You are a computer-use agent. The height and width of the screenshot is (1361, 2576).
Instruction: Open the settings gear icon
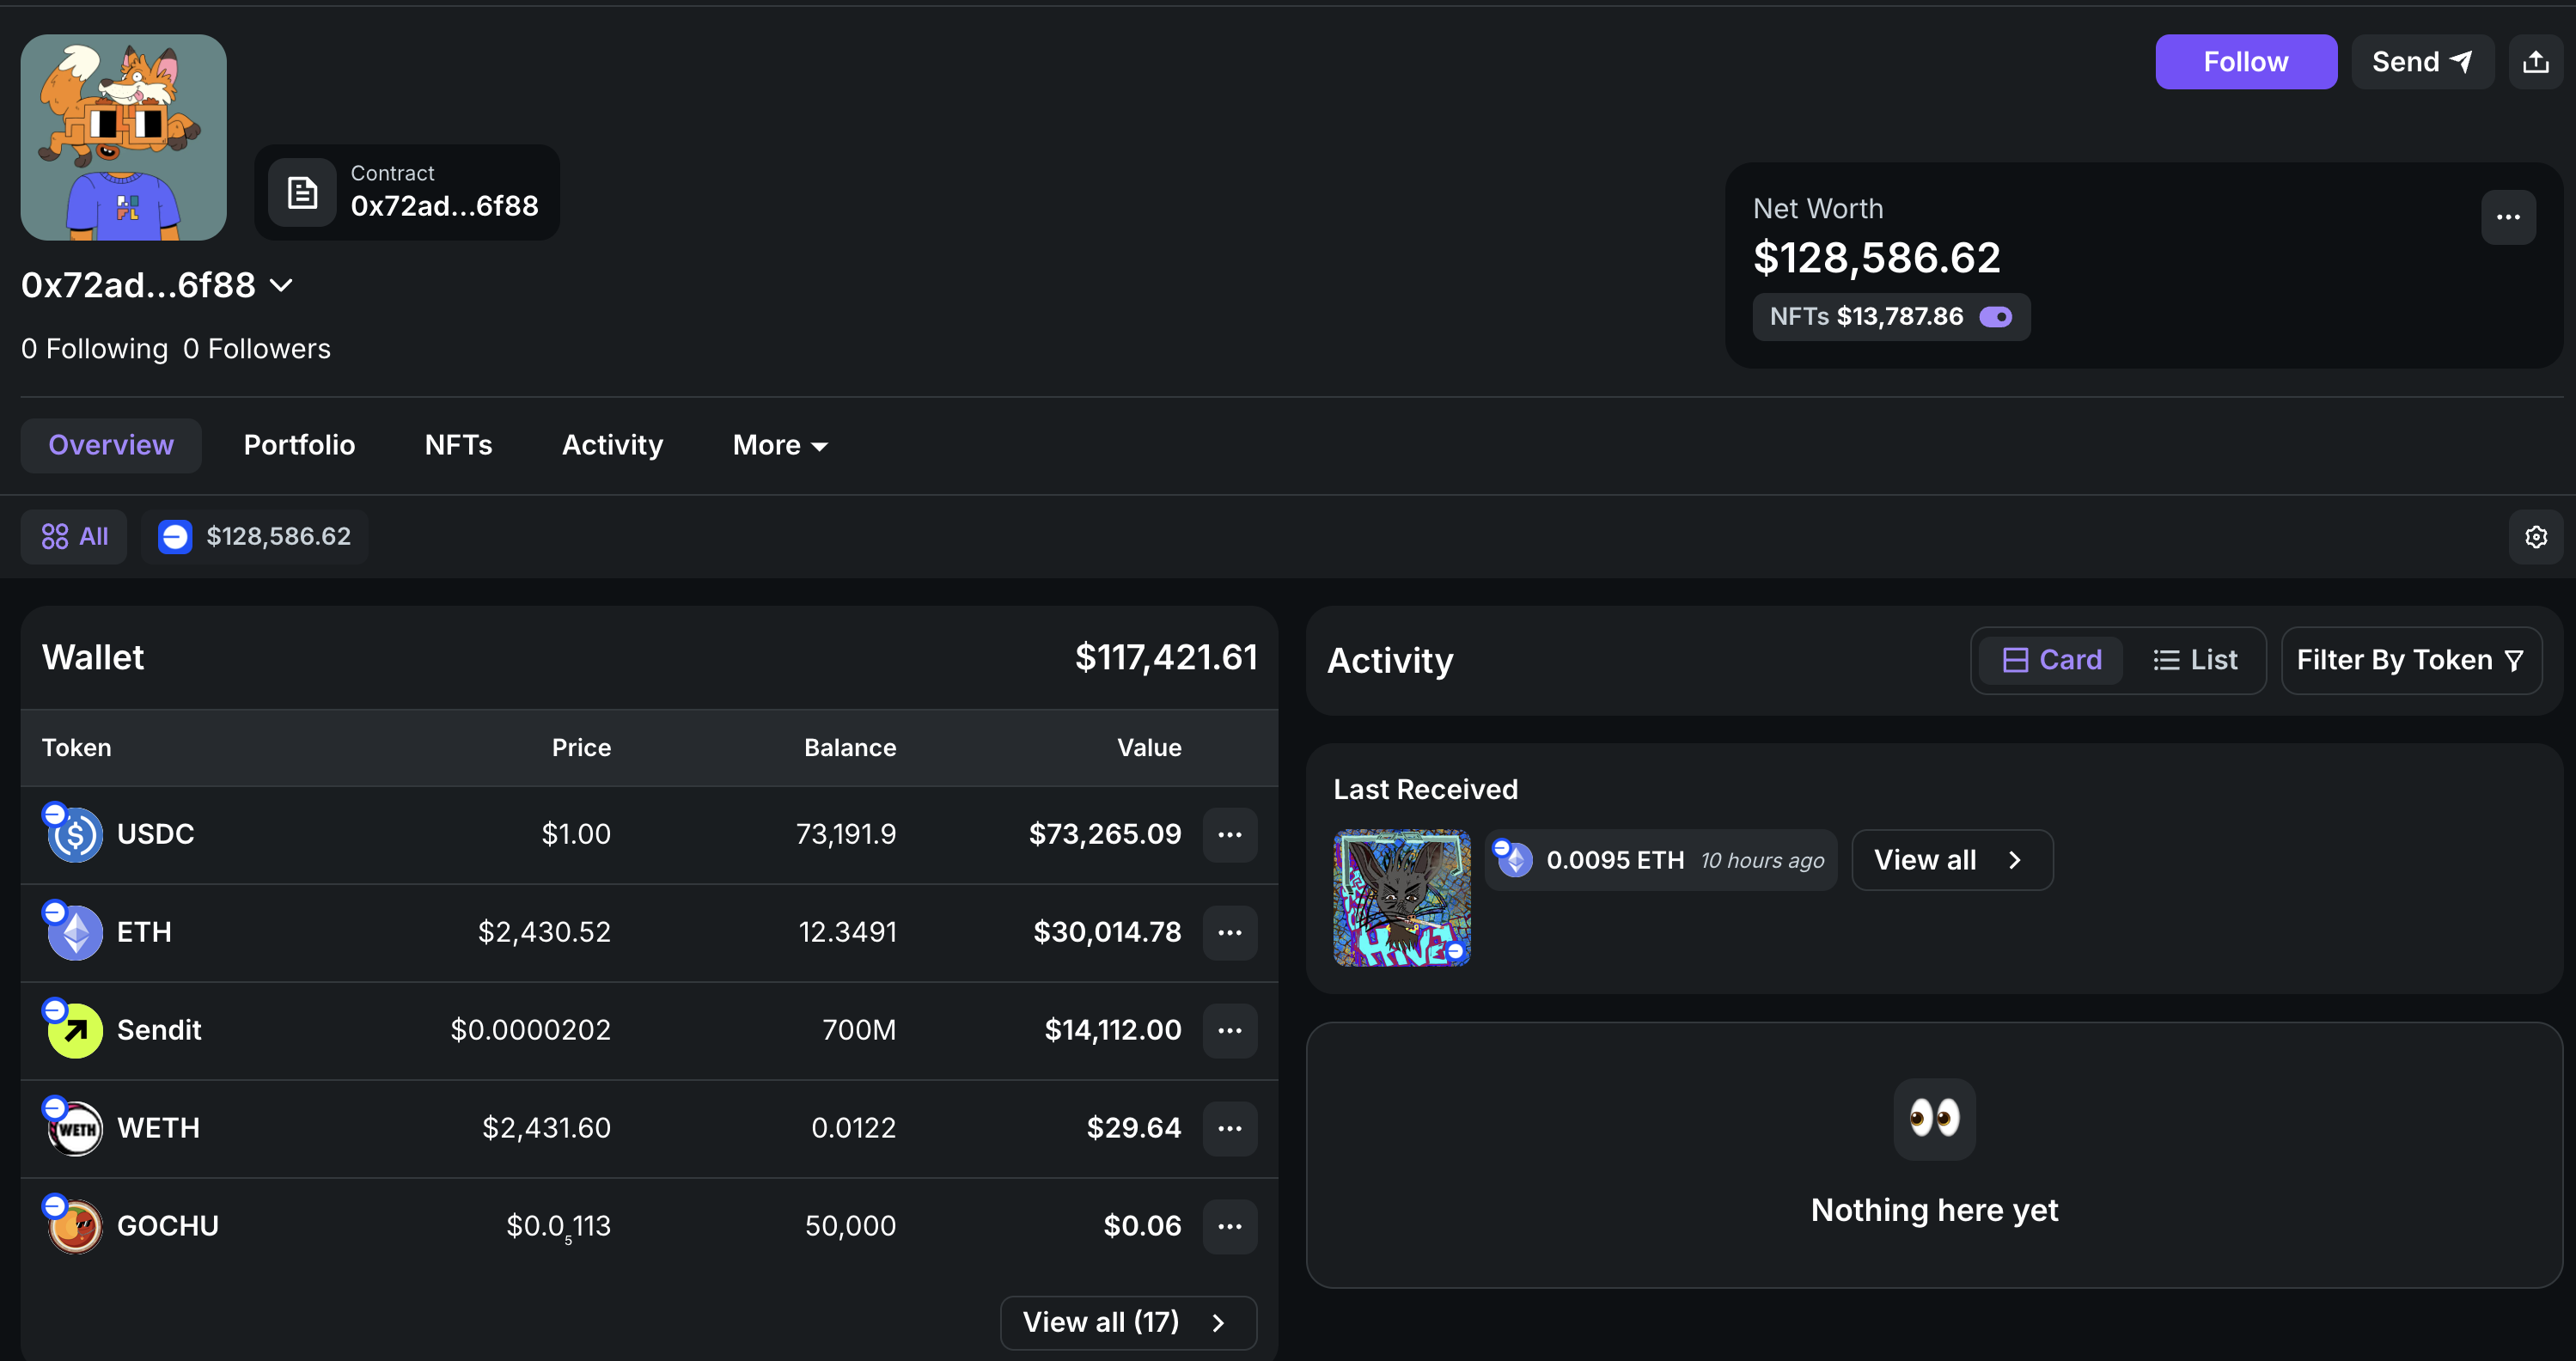coord(2535,537)
